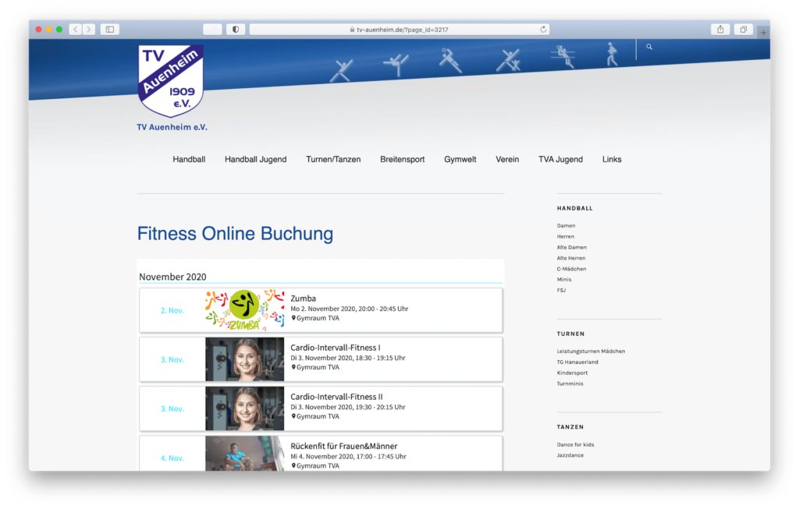Click 'Mo 2. November 2020, 20:00 - 20:45 Uhr'
799x509 pixels.
point(349,309)
